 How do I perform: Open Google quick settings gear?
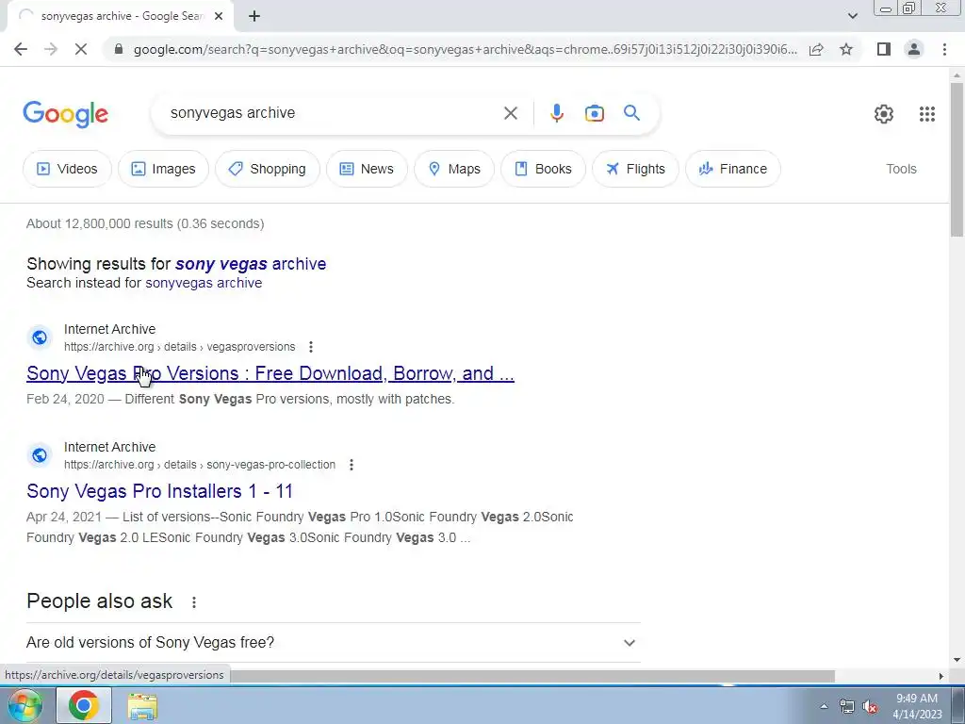click(884, 114)
